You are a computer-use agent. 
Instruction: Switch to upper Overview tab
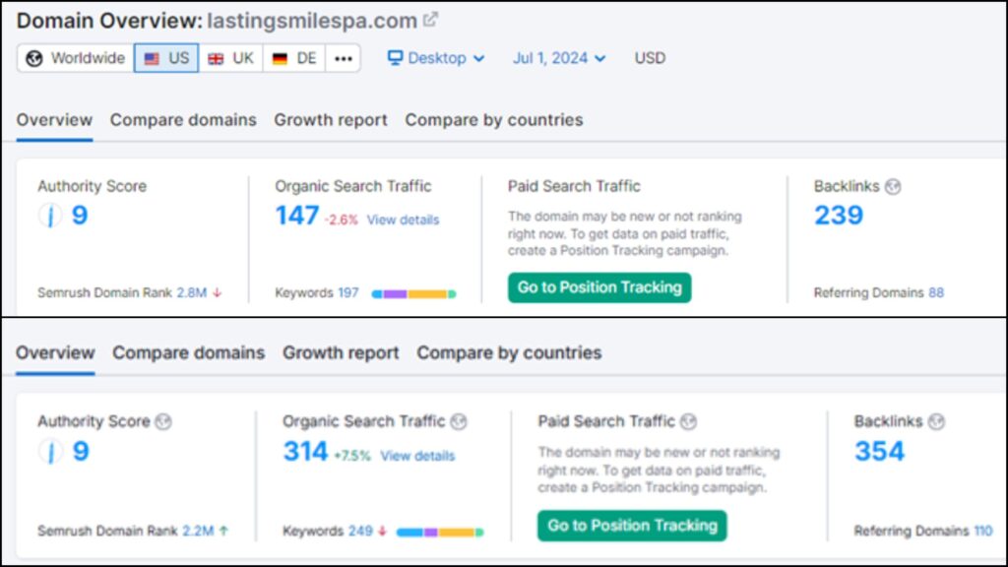click(55, 120)
